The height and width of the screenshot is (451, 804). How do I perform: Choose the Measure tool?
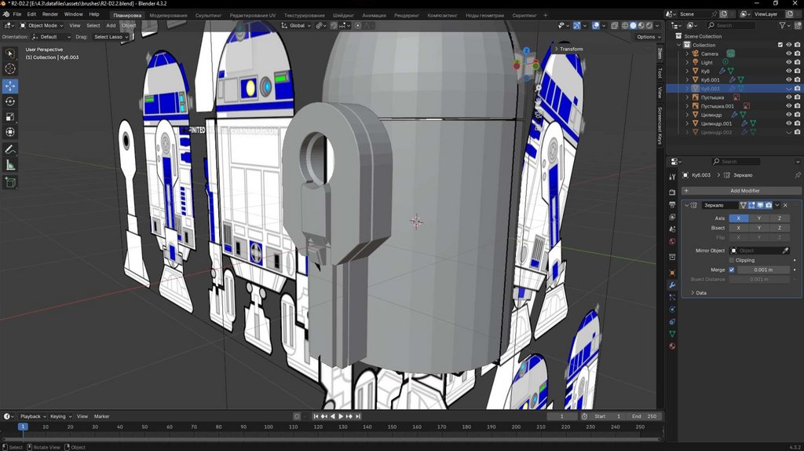click(10, 165)
